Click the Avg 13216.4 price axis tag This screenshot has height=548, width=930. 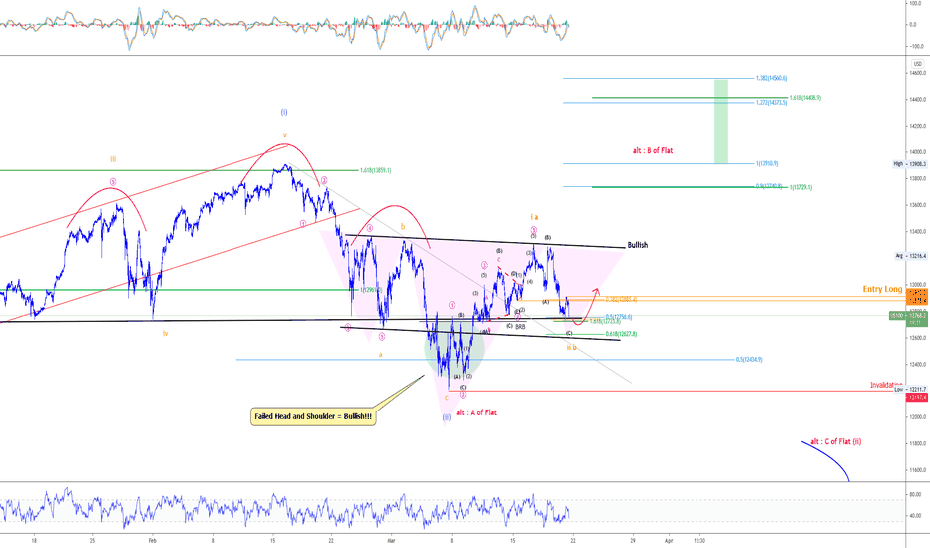coord(911,256)
